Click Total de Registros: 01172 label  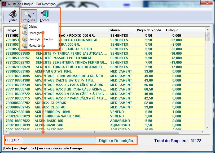point(178,141)
